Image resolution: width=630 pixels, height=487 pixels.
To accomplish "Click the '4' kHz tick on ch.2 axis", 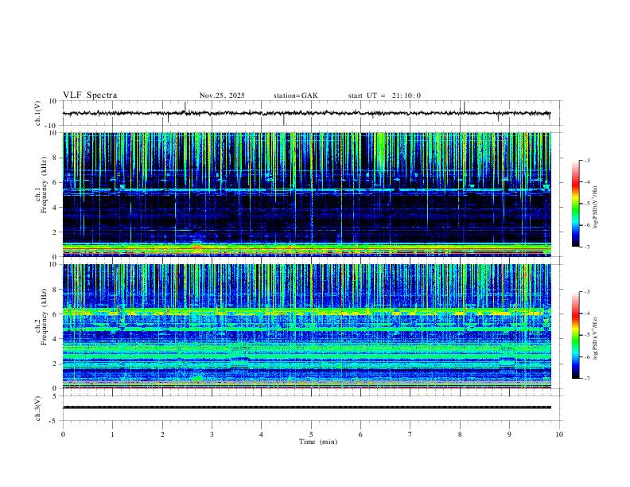I will [x=55, y=339].
